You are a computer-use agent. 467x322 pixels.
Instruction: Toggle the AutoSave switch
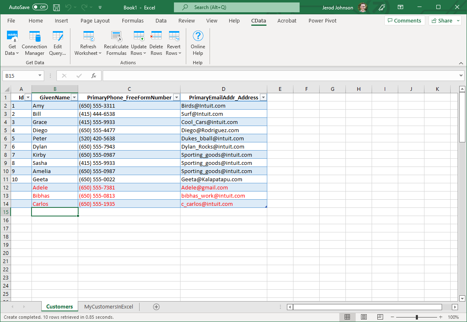[x=40, y=7]
